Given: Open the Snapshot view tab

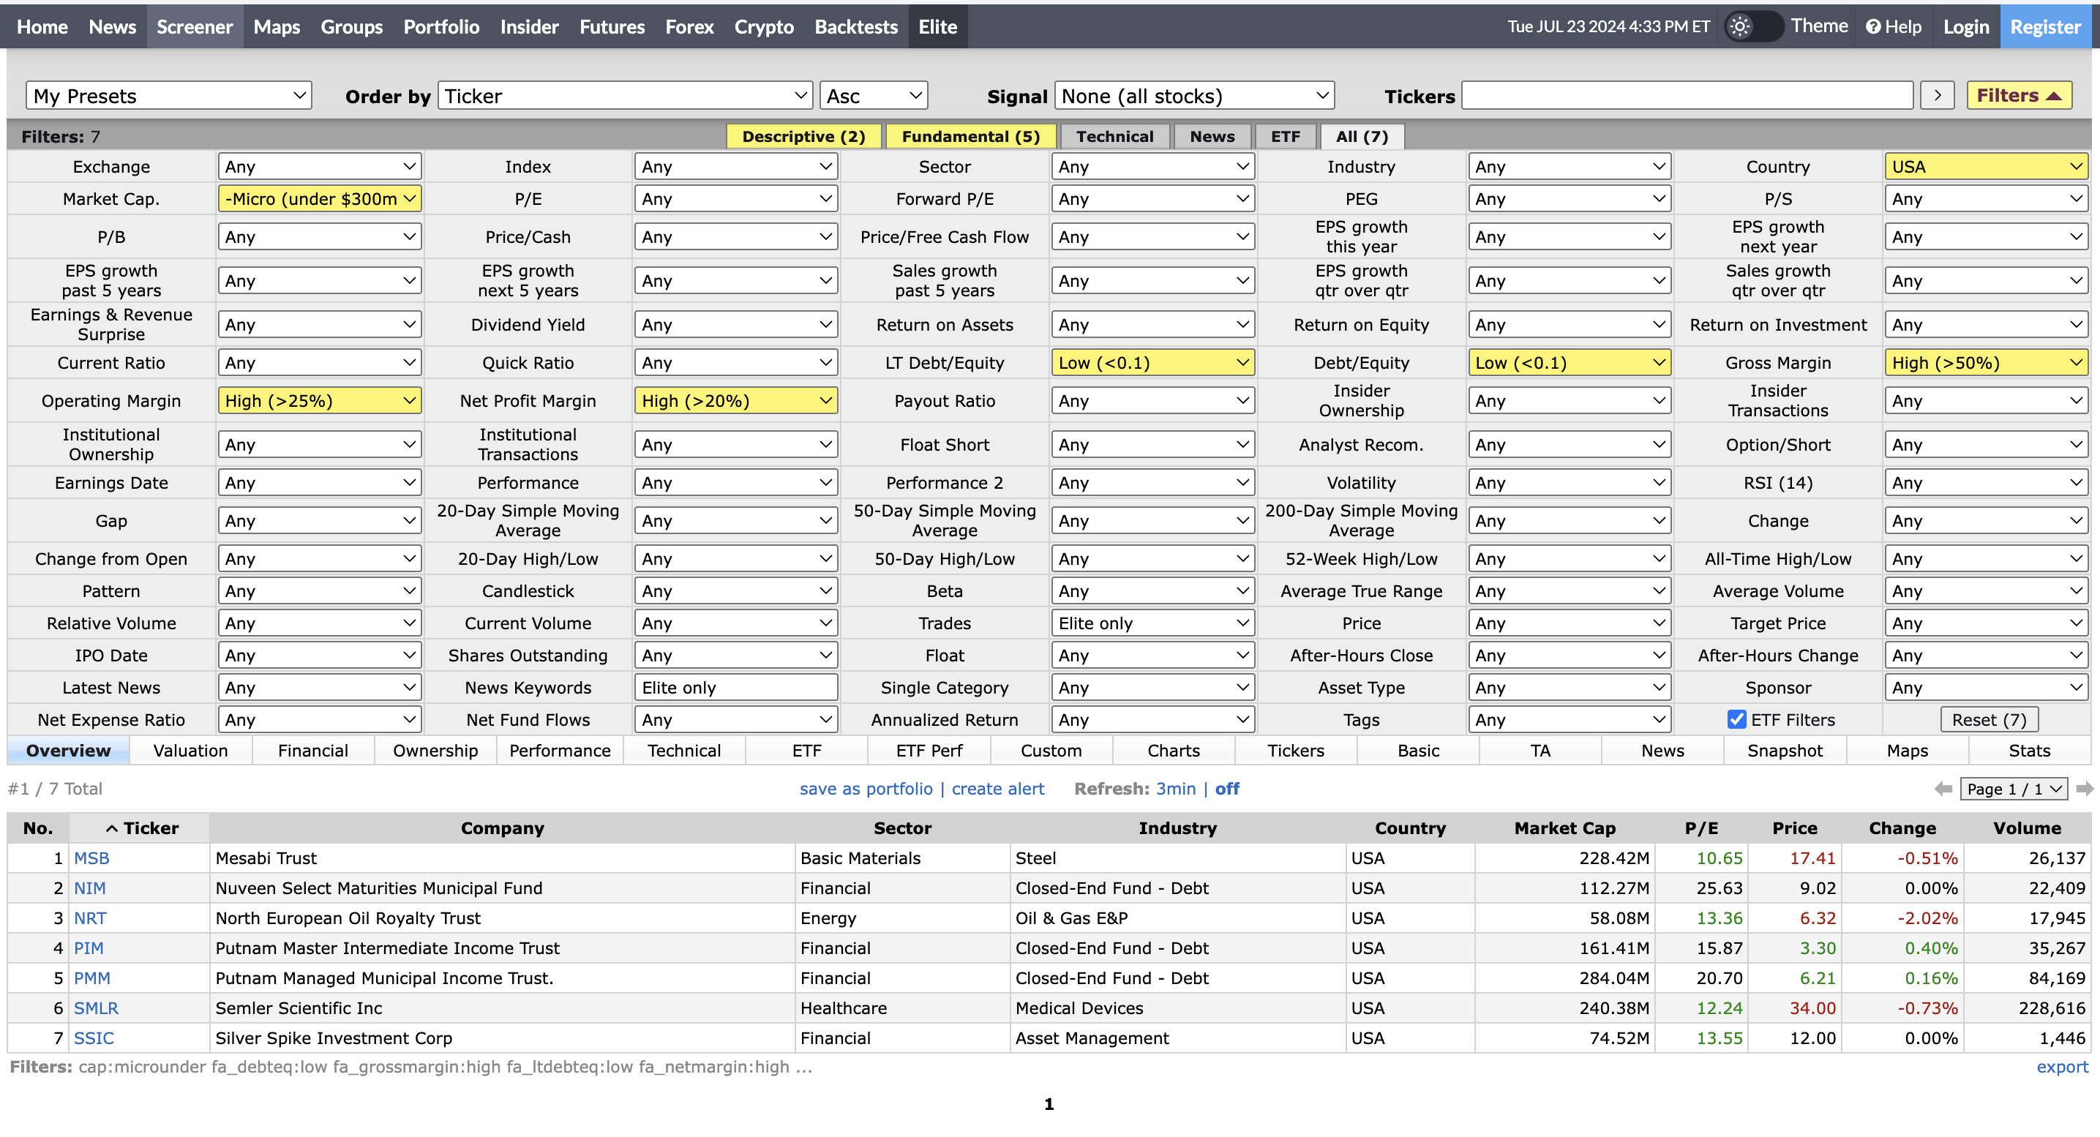Looking at the screenshot, I should (1785, 750).
